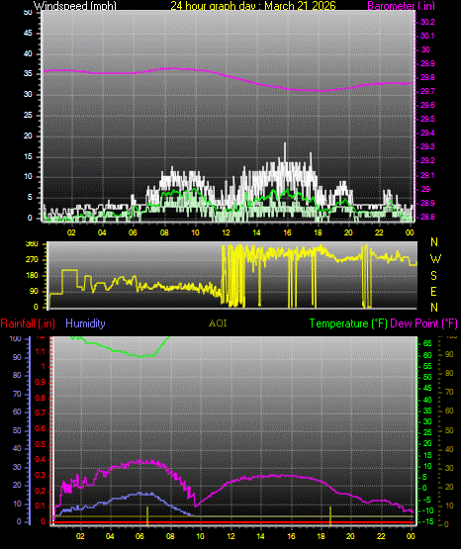Click the '24 hour graph day : March 21 2026' heading
This screenshot has width=461, height=549.
253,6
